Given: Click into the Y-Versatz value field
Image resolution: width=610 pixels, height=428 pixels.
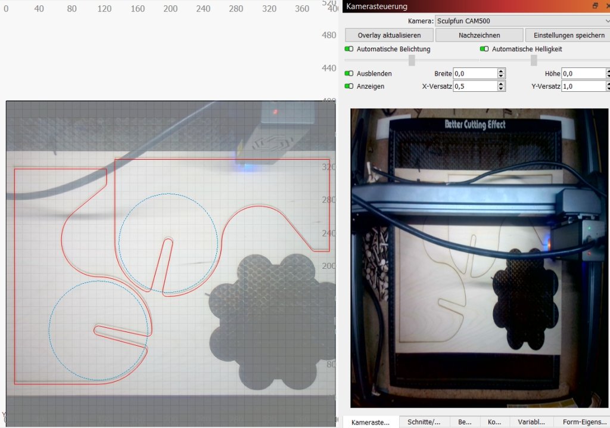Looking at the screenshot, I should coord(582,86).
